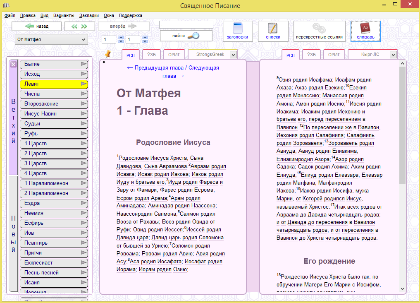Select the Неемия book button
The width and height of the screenshot is (420, 303).
click(x=54, y=213)
